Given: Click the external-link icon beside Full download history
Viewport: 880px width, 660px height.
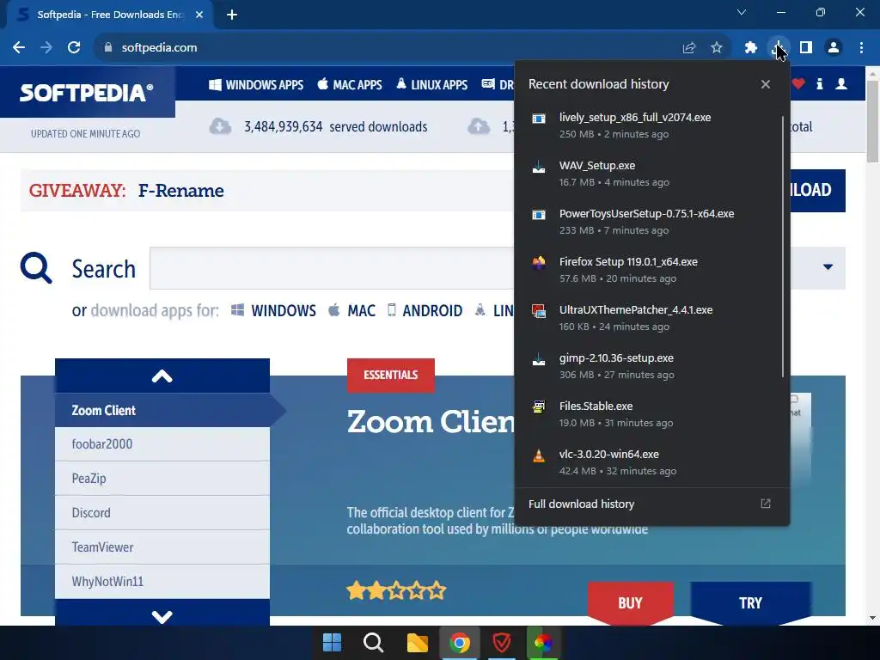Looking at the screenshot, I should tap(766, 504).
